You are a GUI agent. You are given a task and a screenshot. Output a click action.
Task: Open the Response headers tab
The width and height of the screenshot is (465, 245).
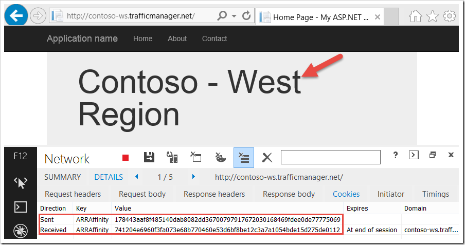click(214, 194)
